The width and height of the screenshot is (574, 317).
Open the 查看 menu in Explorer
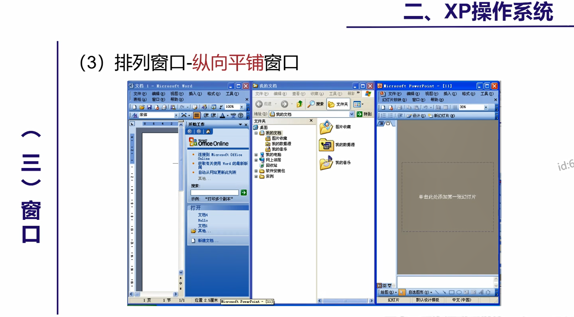pos(298,94)
